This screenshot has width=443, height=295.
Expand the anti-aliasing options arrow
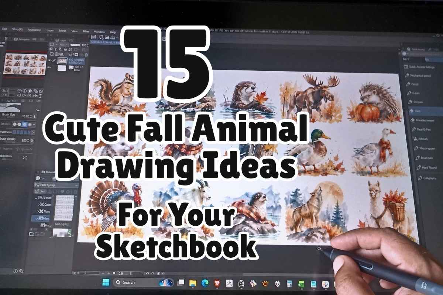[x=34, y=125]
